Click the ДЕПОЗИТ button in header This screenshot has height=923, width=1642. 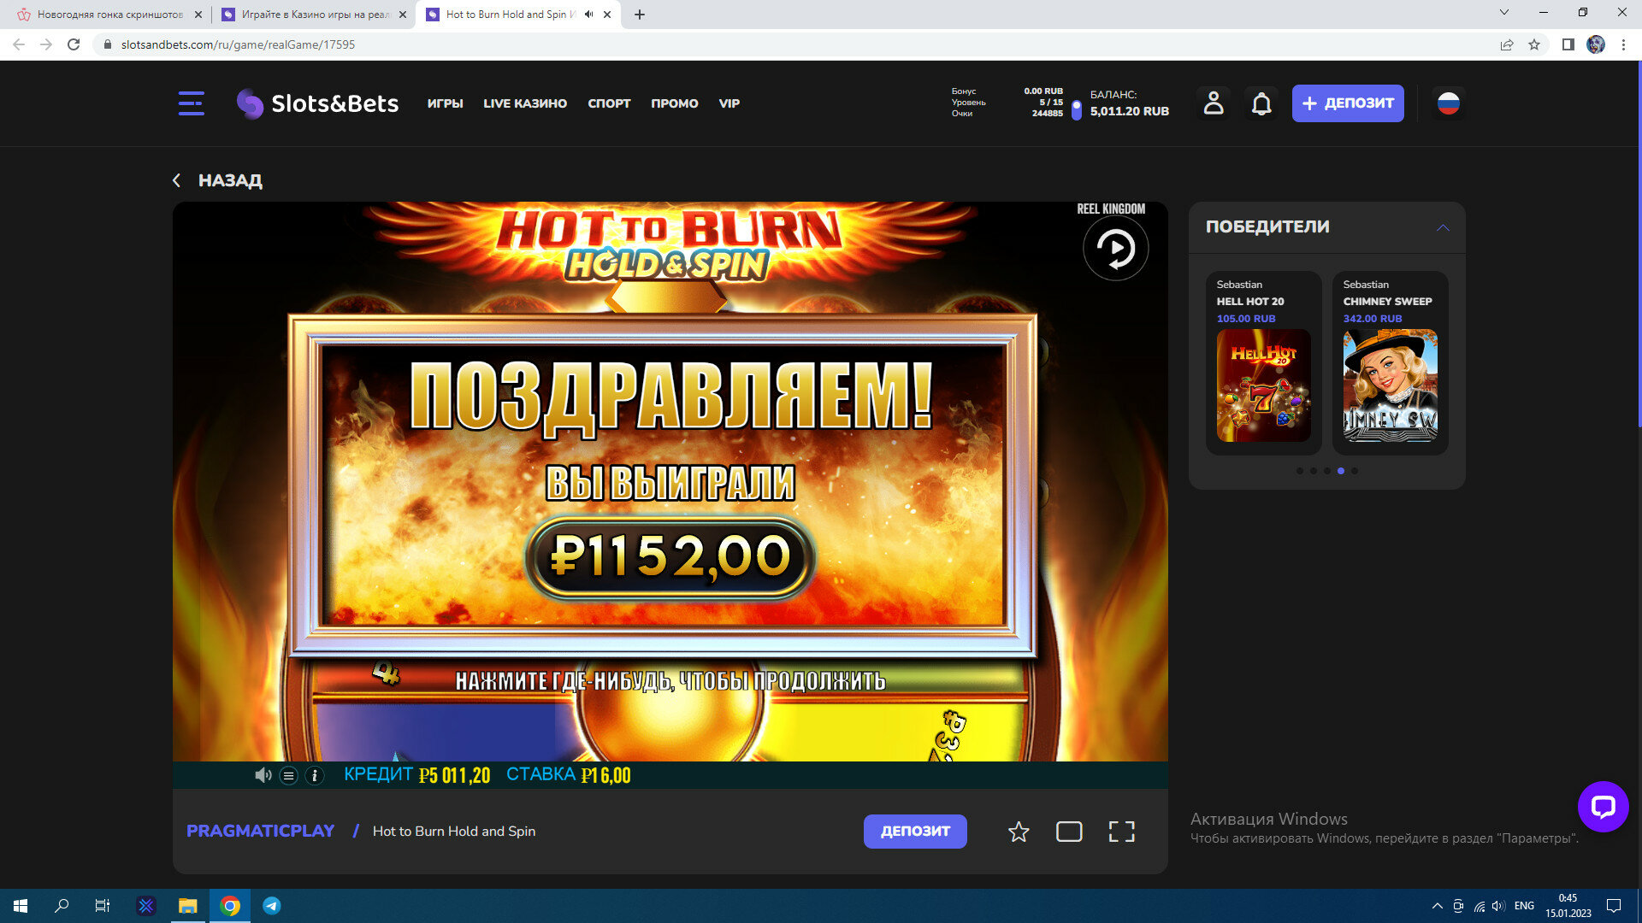point(1347,103)
